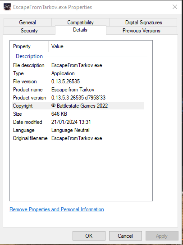The image size is (183, 245).
Task: Click the greyed-out Apply button
Action: pyautogui.click(x=162, y=236)
